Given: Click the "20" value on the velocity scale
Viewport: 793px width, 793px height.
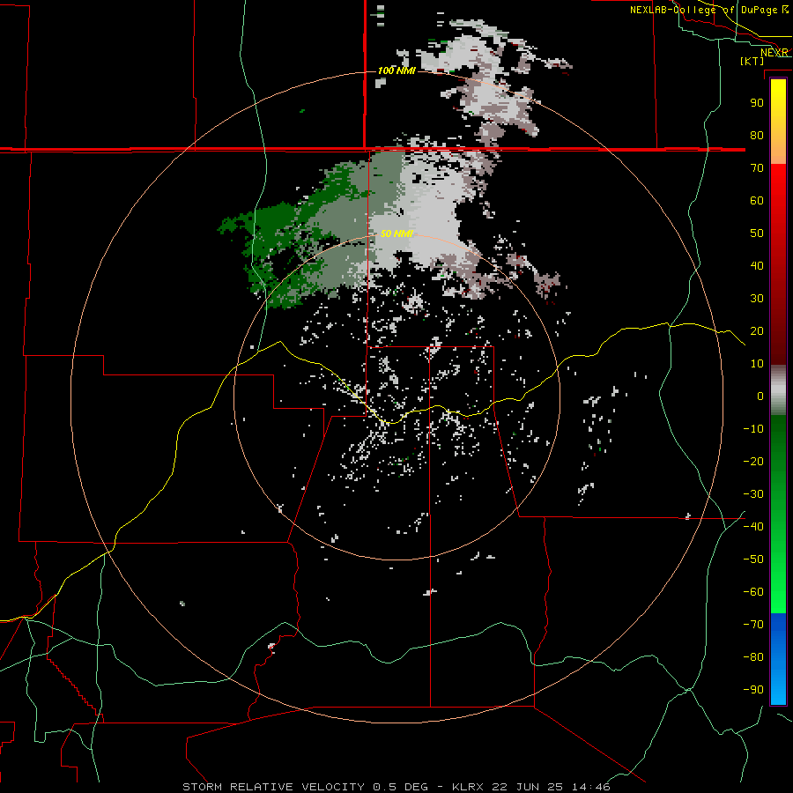Looking at the screenshot, I should tap(757, 330).
